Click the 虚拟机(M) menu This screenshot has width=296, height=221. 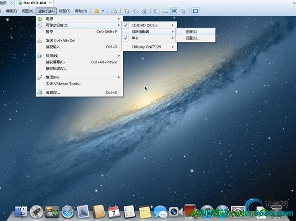tap(46, 11)
